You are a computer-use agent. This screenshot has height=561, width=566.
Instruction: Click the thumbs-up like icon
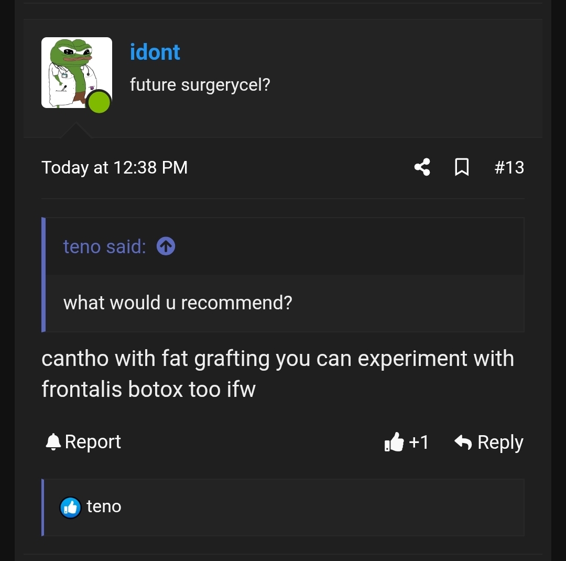pos(394,442)
